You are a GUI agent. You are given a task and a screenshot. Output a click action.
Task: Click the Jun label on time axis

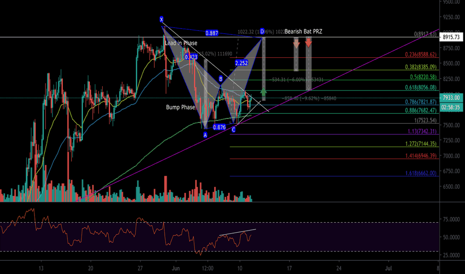coord(176,269)
